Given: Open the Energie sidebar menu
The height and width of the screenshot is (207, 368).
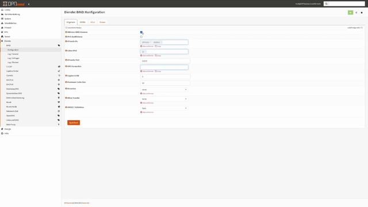Looking at the screenshot, I should 7,129.
